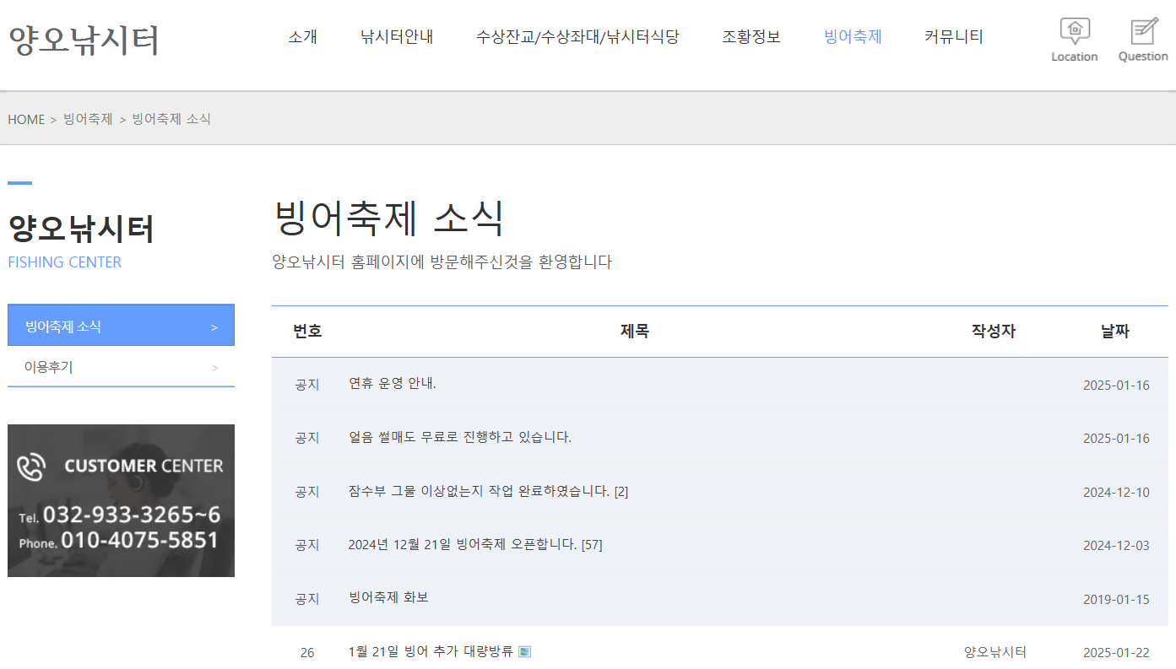Expand the 수상잔교/수상좌대/낚시터식당 navigation menu

pyautogui.click(x=577, y=36)
